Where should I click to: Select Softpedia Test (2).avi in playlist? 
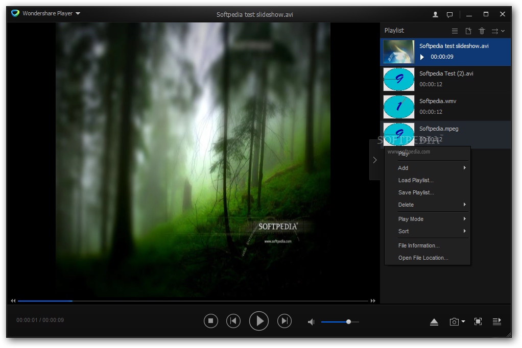[x=445, y=79]
